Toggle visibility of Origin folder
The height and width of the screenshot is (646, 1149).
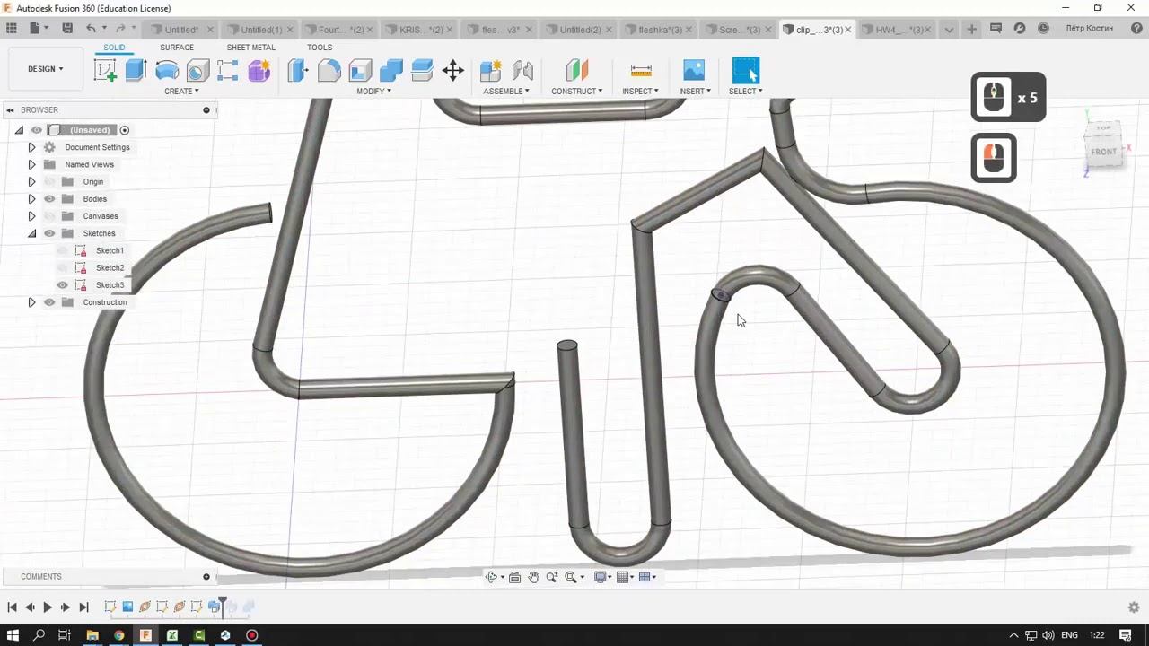pyautogui.click(x=49, y=182)
